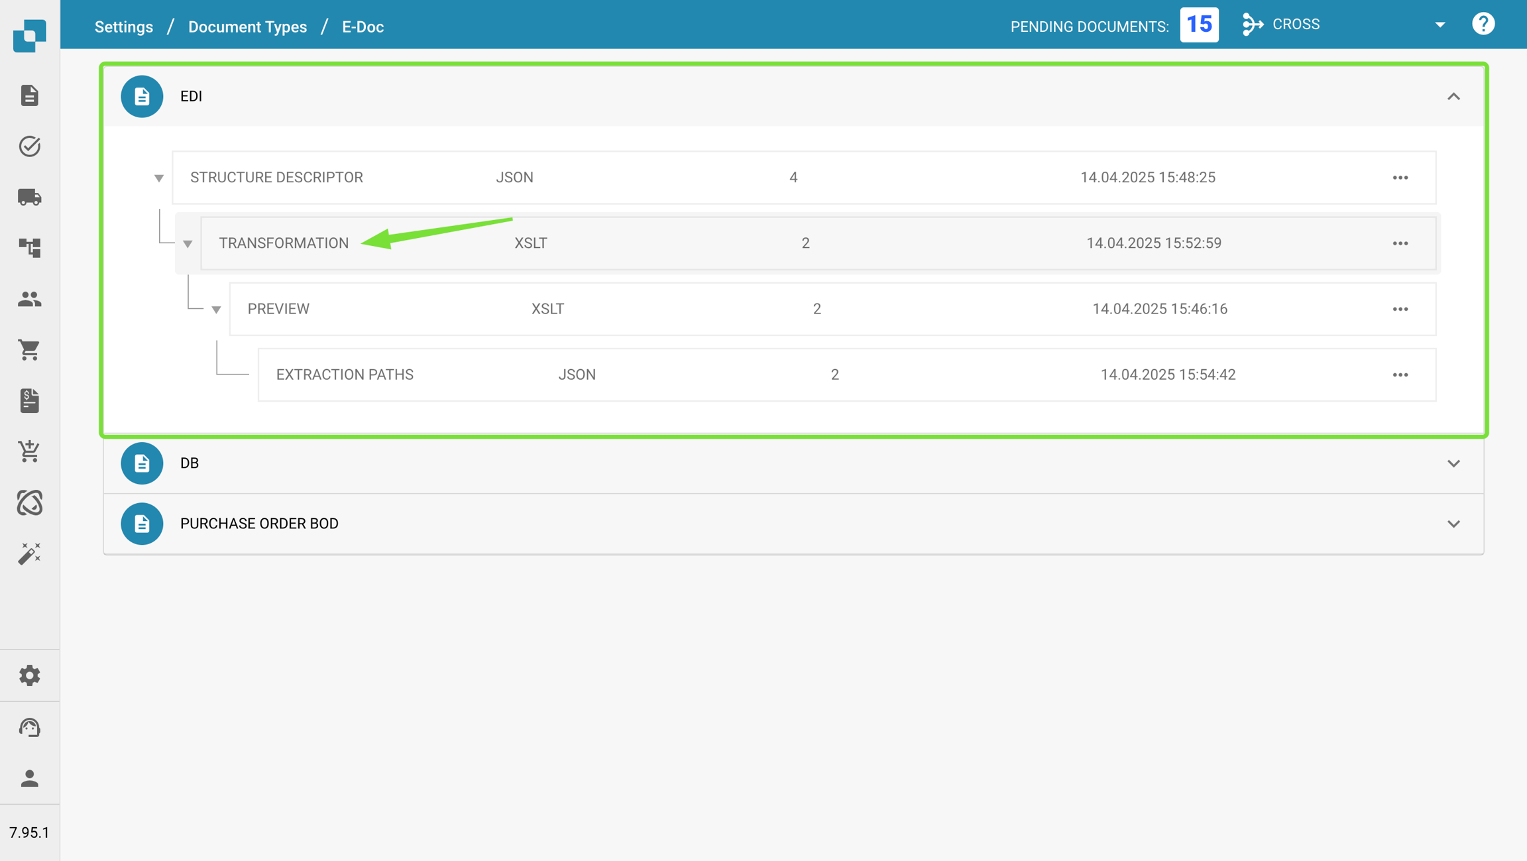This screenshot has height=861, width=1527.
Task: Click the invoice dollar document icon
Action: pyautogui.click(x=29, y=400)
